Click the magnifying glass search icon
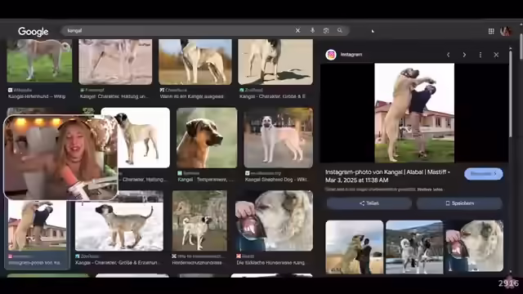This screenshot has height=294, width=523. tap(340, 31)
